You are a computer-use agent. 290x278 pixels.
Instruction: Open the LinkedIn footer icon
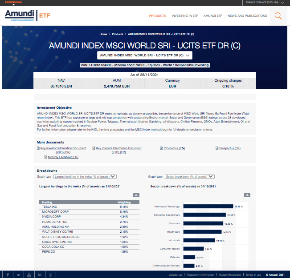pos(40,275)
